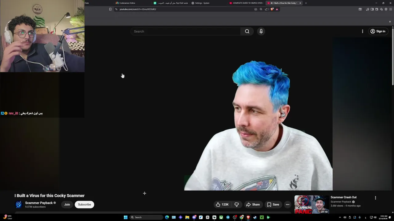Click Sign in button on YouTube
The image size is (394, 221).
point(378,31)
